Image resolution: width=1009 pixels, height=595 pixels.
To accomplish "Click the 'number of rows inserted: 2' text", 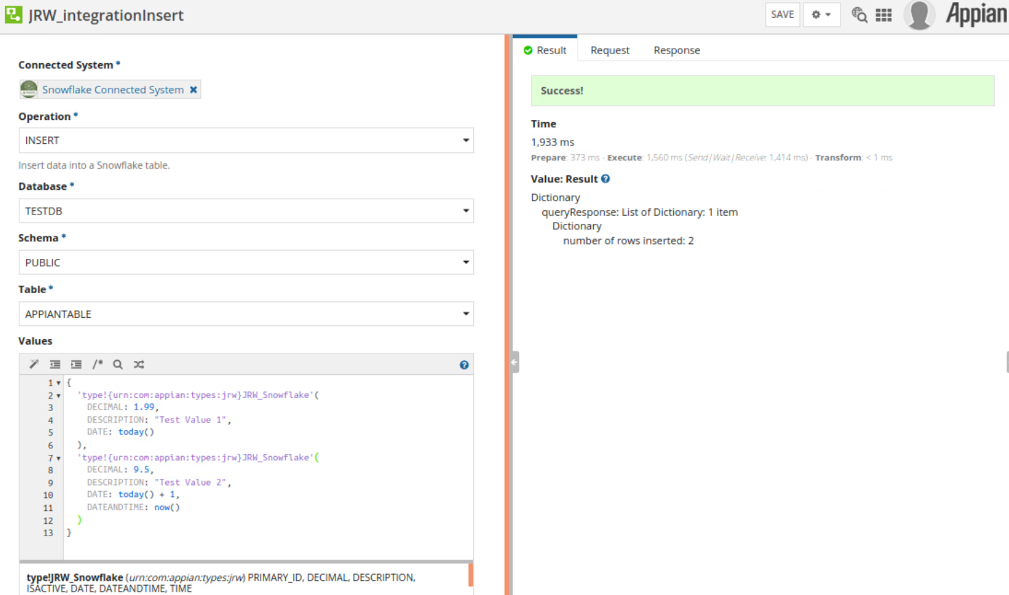I will tap(628, 241).
